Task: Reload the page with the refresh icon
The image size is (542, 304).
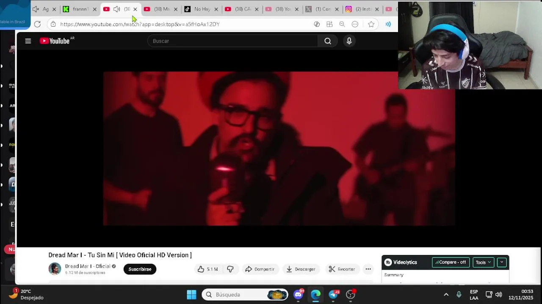Action: (x=37, y=24)
